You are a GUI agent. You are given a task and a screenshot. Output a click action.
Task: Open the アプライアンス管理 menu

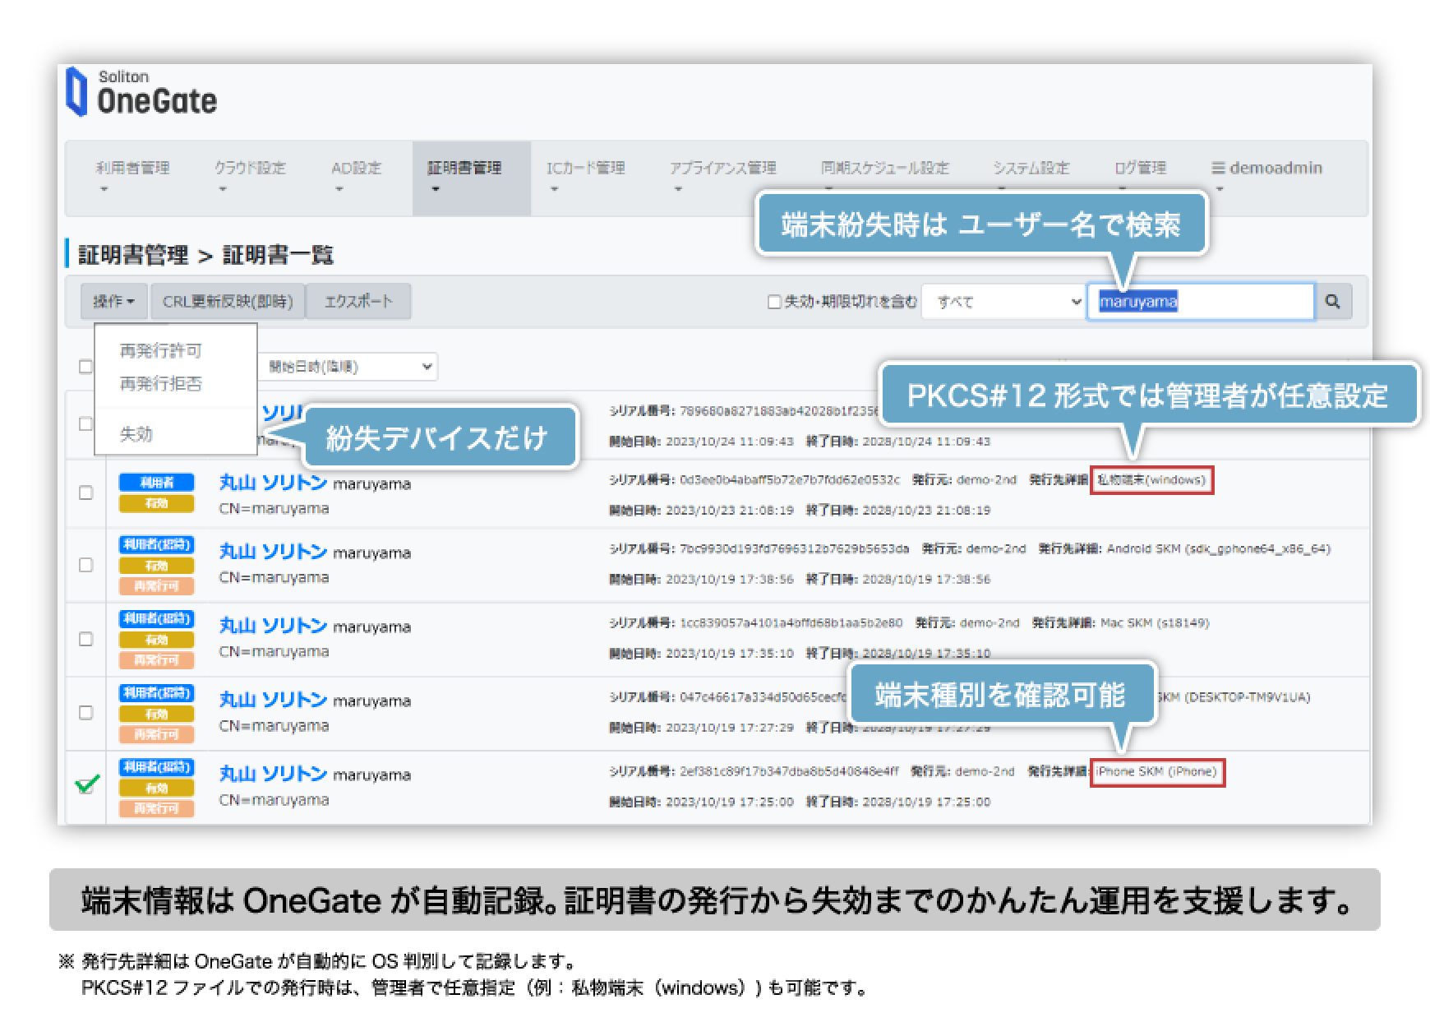(722, 169)
